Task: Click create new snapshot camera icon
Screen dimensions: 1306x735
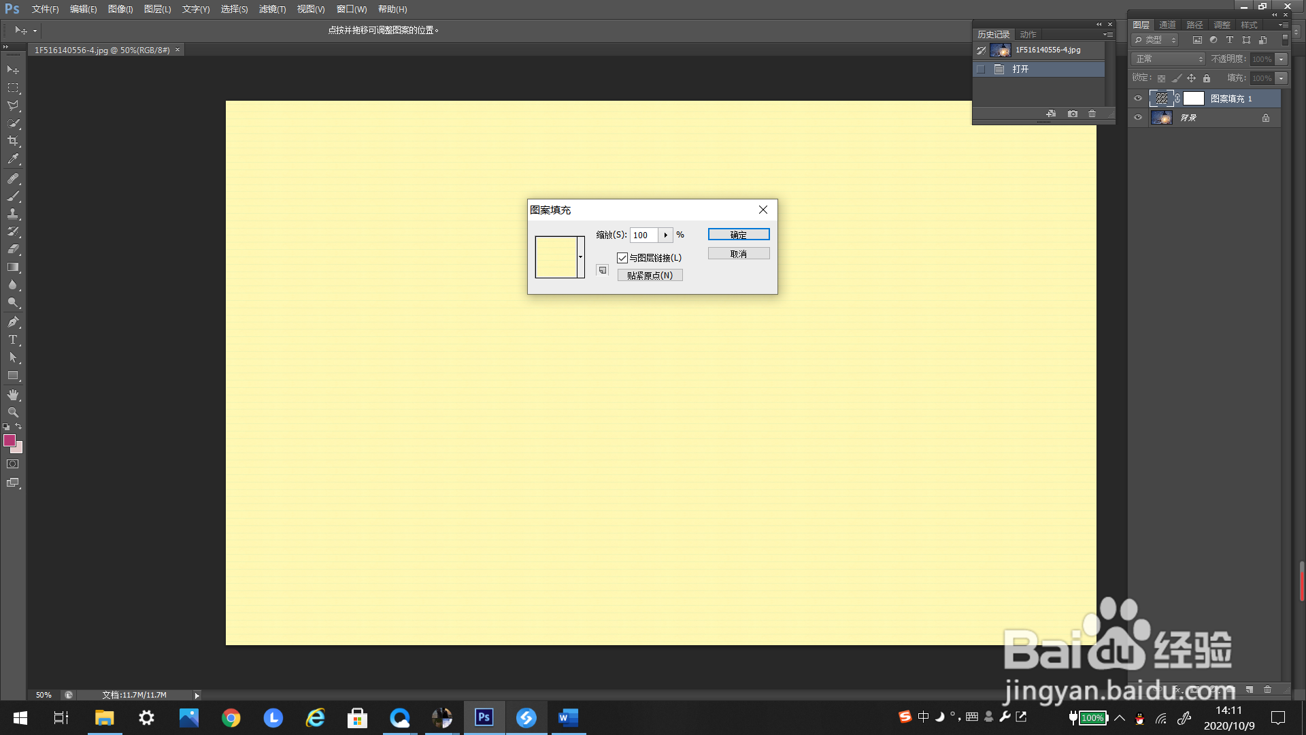Action: pos(1073,114)
